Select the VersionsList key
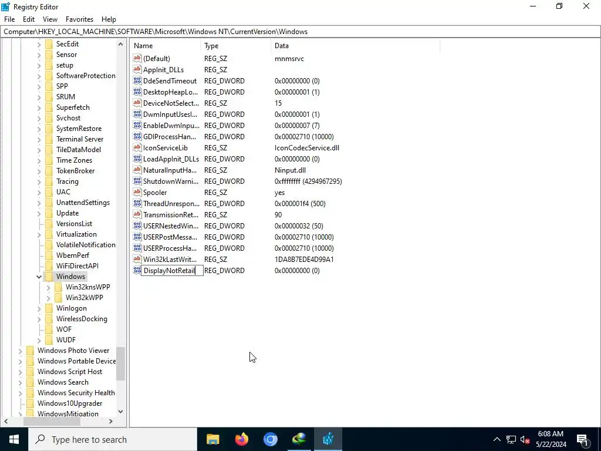The width and height of the screenshot is (601, 451). click(75, 224)
